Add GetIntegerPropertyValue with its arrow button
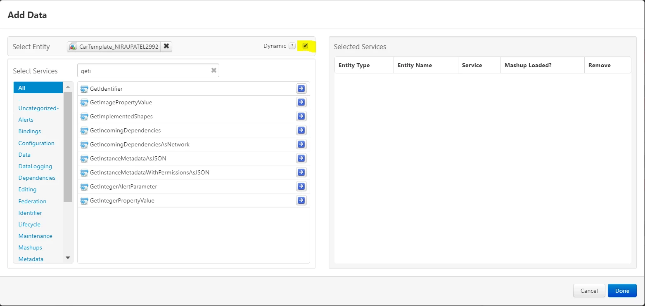The width and height of the screenshot is (645, 306). point(301,200)
